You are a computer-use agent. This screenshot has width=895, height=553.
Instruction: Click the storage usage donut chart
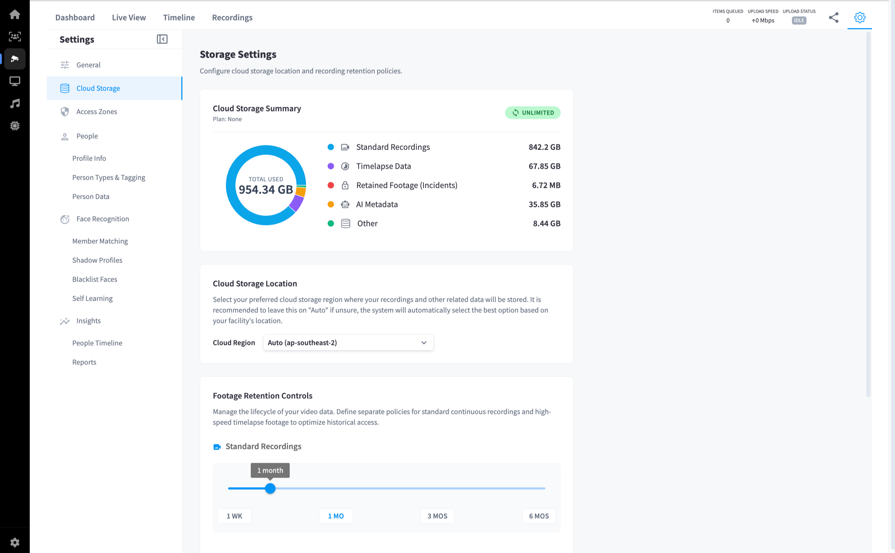(x=266, y=185)
